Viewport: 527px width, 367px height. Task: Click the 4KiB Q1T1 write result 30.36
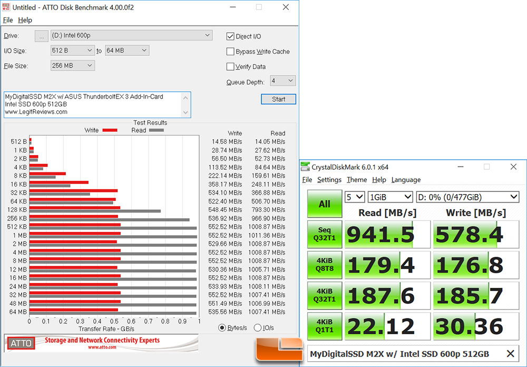point(476,326)
